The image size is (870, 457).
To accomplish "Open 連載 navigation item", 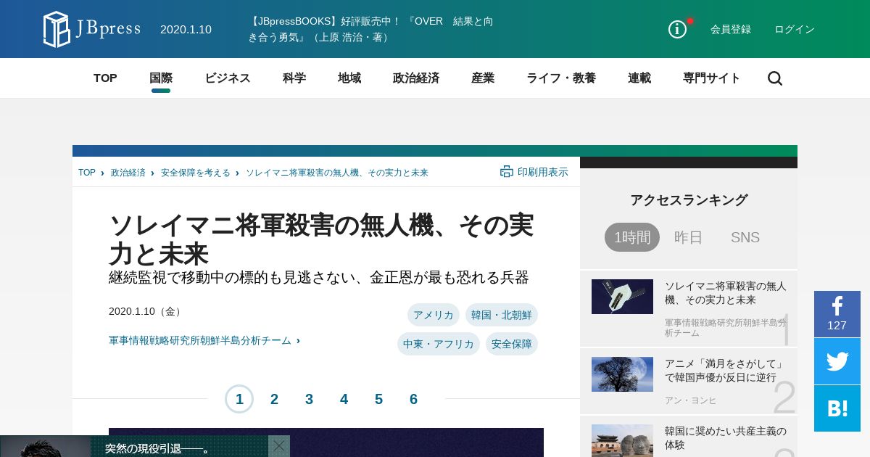I will [639, 78].
